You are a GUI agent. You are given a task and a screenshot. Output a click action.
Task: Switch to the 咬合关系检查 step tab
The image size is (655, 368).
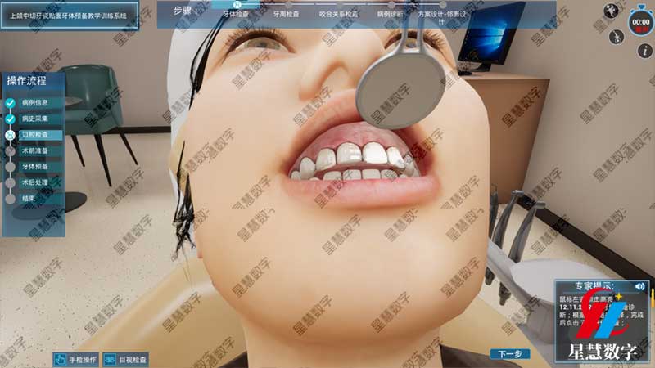[x=338, y=14]
